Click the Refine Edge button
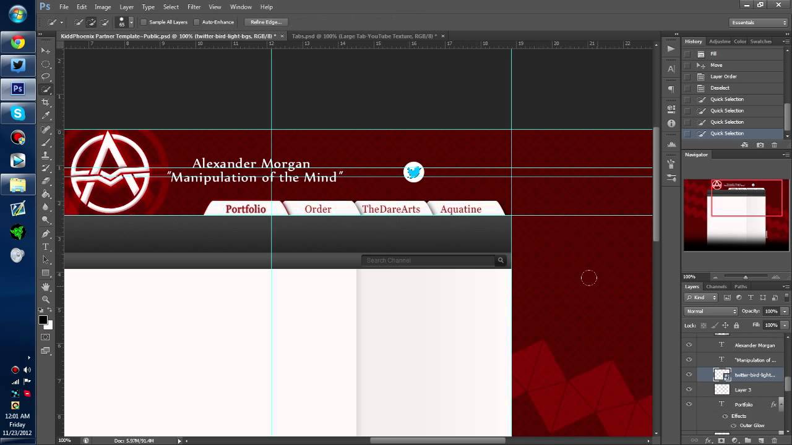This screenshot has width=792, height=445. (266, 22)
